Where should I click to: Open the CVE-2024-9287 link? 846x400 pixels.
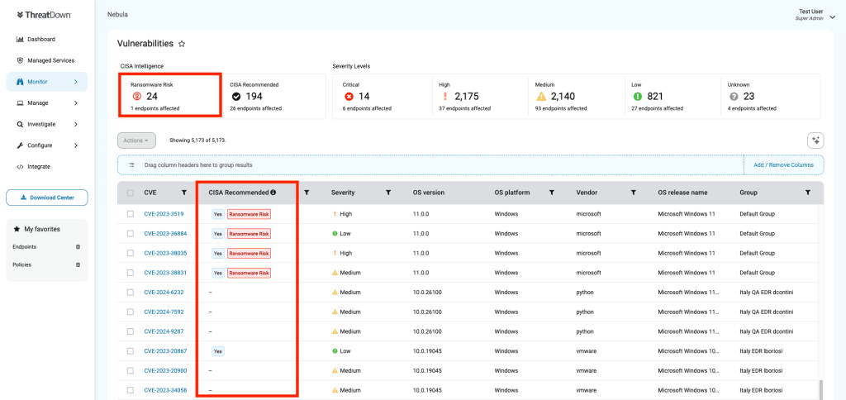click(x=164, y=331)
